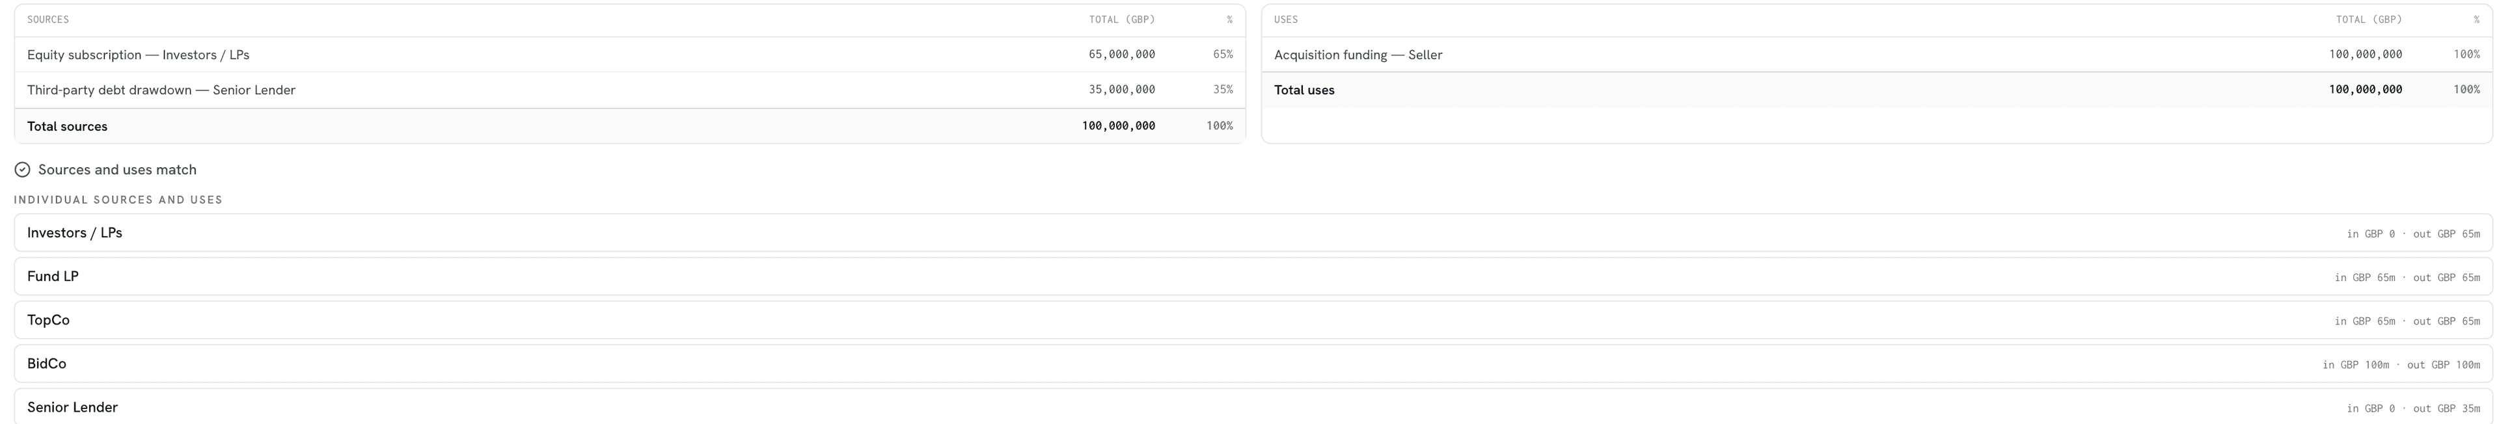Click TOTAL (GBP) header in Sources table
The image size is (2499, 424).
click(1121, 20)
